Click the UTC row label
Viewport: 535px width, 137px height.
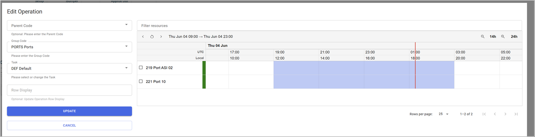[x=200, y=52]
